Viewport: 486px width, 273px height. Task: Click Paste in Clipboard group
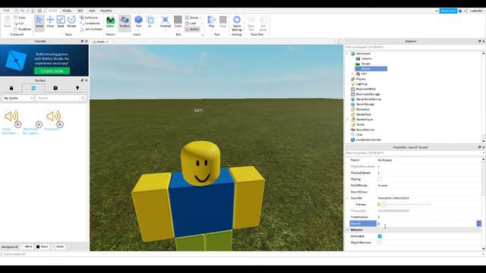tap(7, 22)
